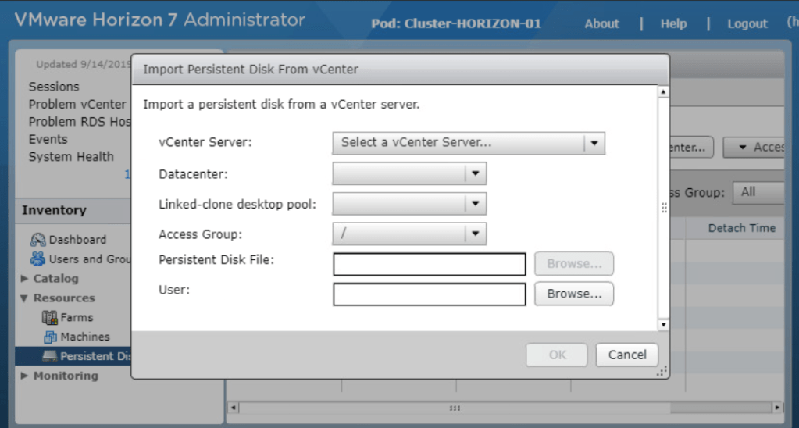This screenshot has height=428, width=799.
Task: Expand the Catalog tree section
Action: (x=25, y=279)
